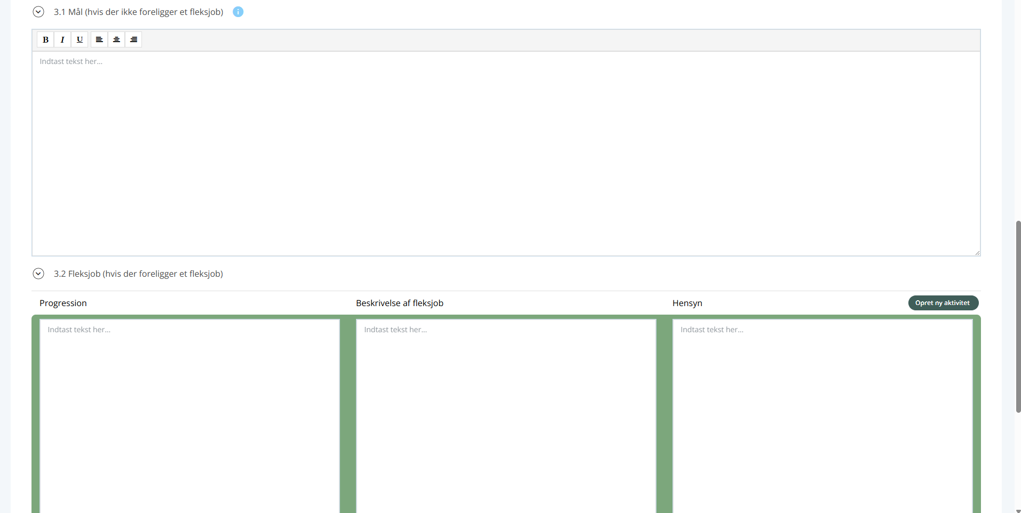Open the info icon beside 3.1 Mål

(238, 12)
